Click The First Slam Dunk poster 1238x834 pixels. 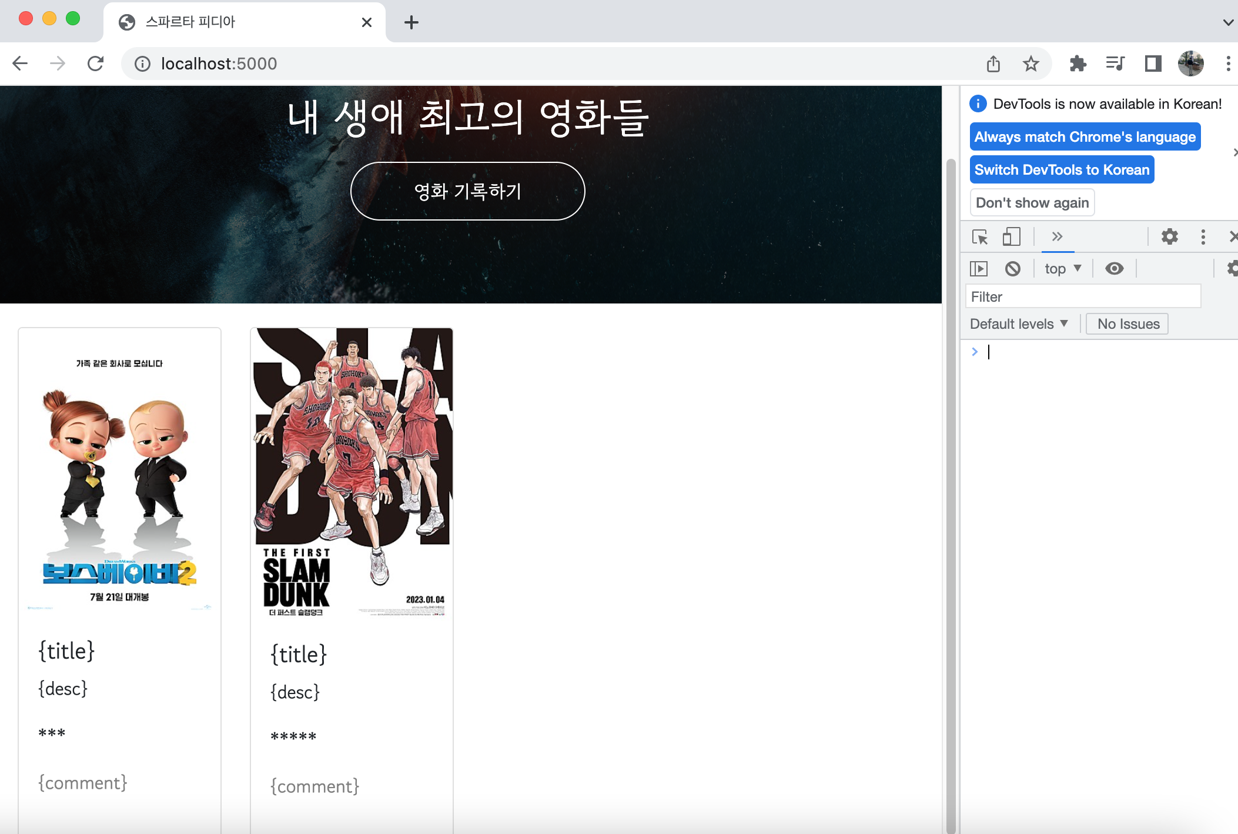tap(352, 473)
